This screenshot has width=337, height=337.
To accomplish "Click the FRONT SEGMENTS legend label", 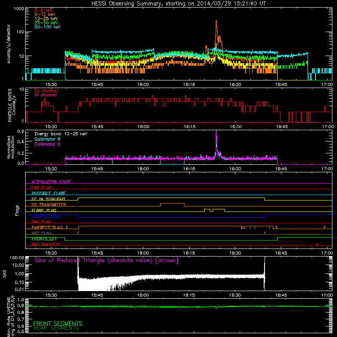I will [58, 324].
